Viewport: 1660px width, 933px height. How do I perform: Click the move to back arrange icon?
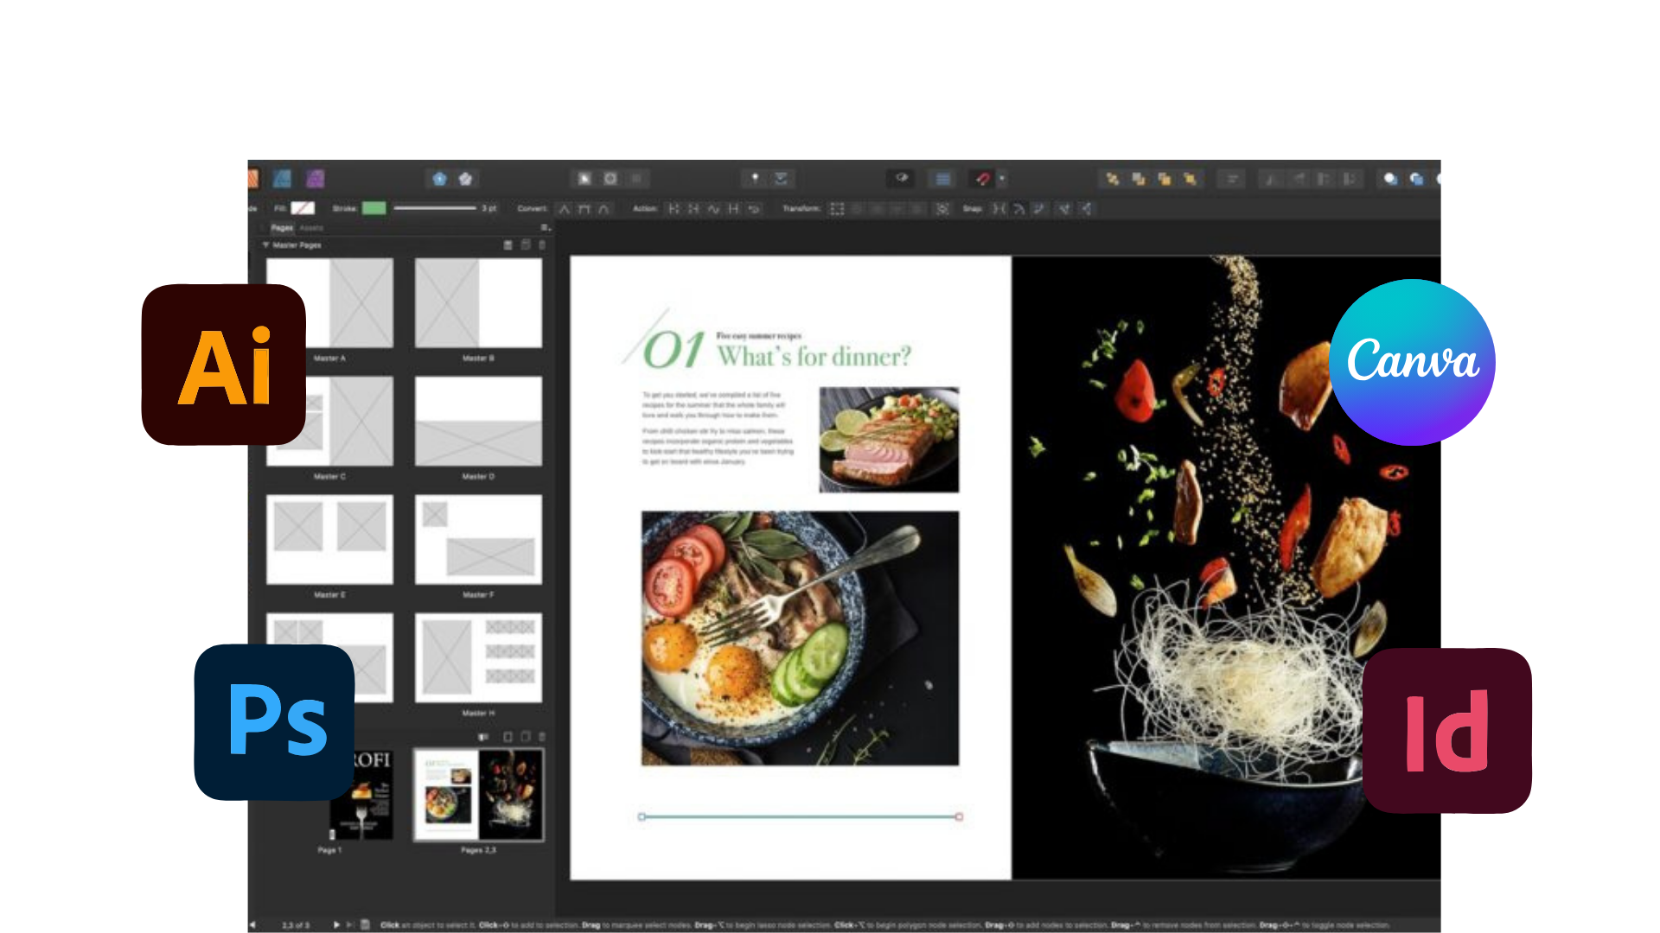(x=1113, y=179)
